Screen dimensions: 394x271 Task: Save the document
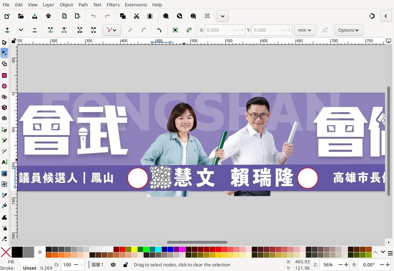point(35,16)
